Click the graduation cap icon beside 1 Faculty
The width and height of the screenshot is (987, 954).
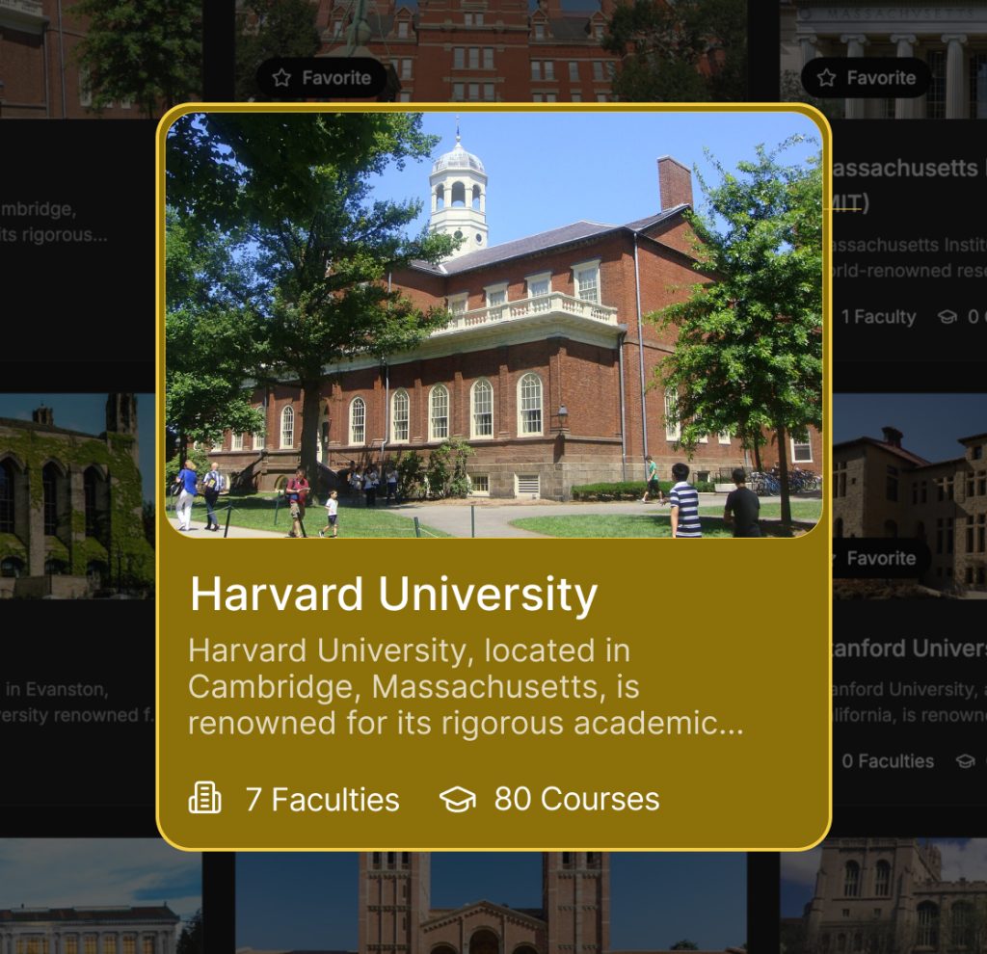click(x=947, y=317)
